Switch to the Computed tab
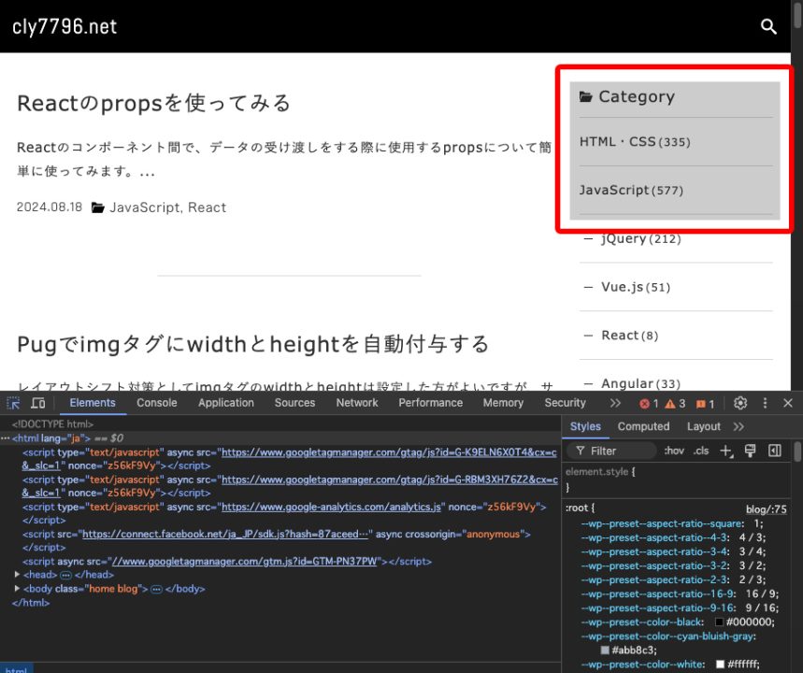This screenshot has height=673, width=803. click(643, 426)
